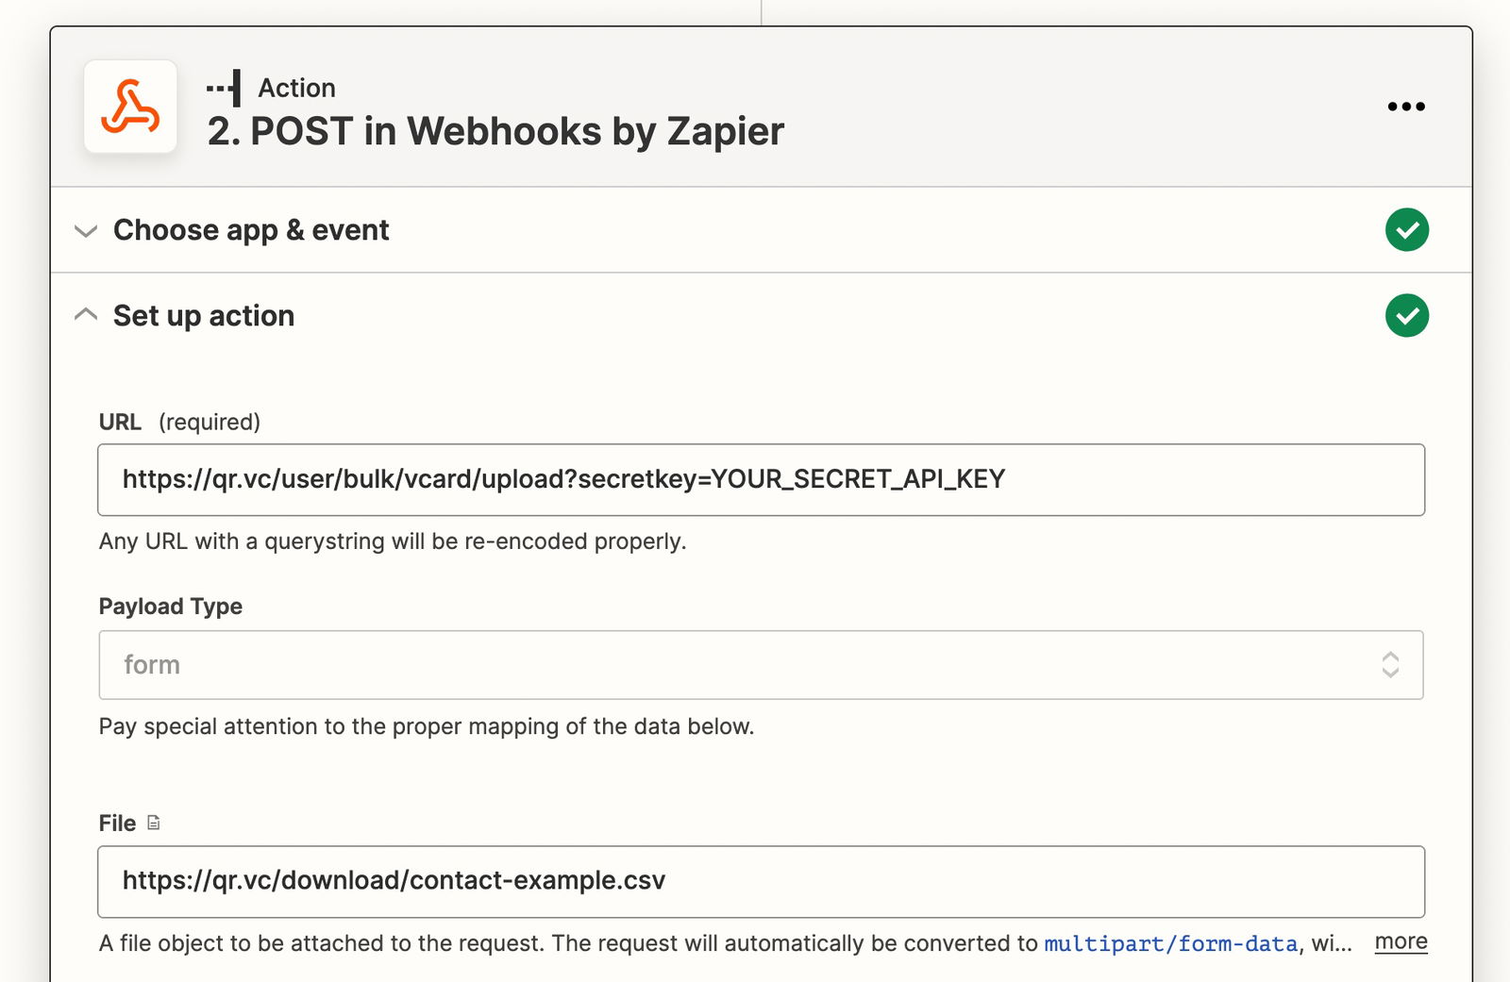The width and height of the screenshot is (1510, 982).
Task: Open the three-dot step options menu
Action: coord(1406,107)
